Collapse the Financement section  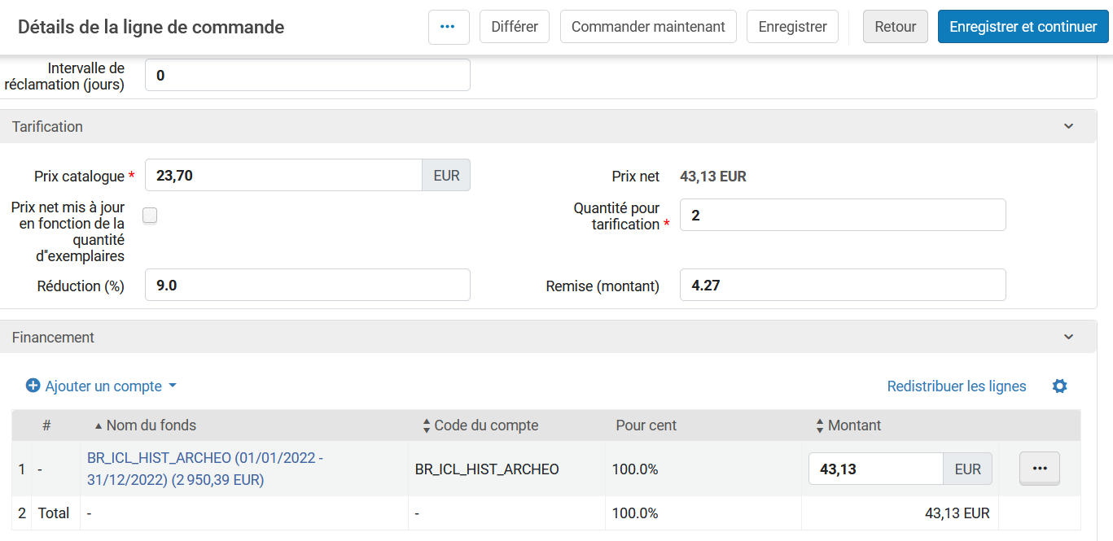pos(1068,337)
